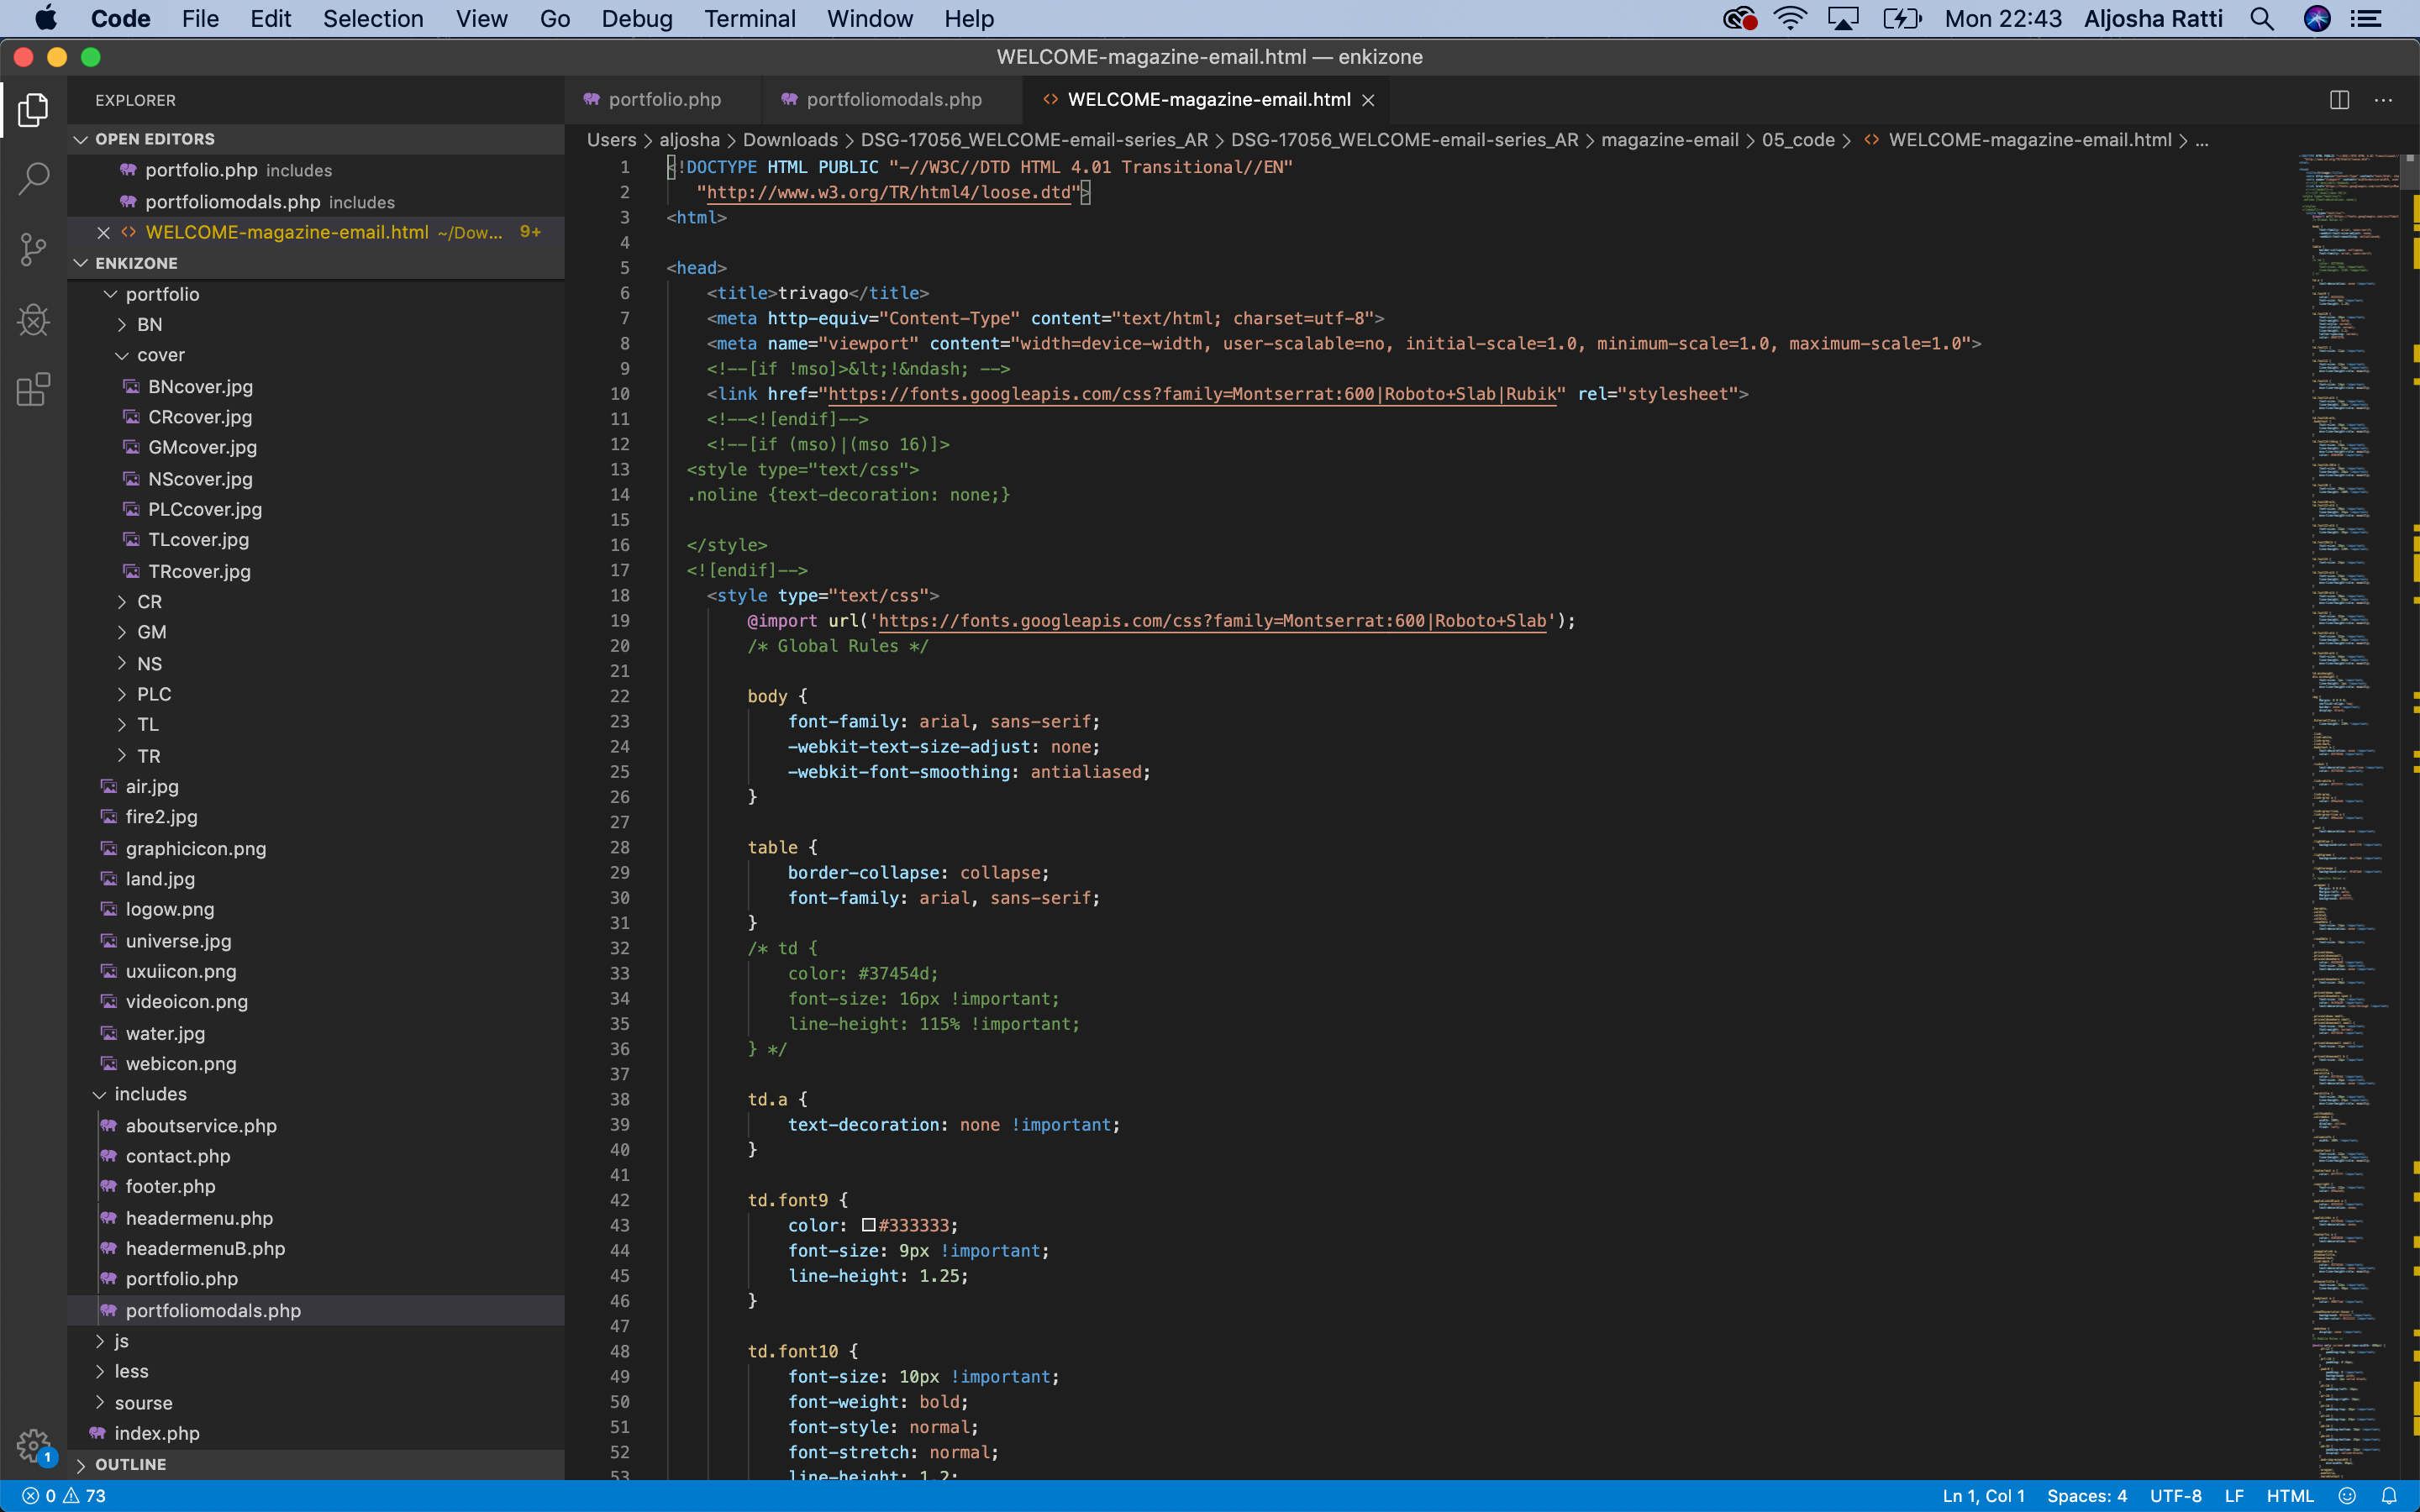Screen dimensions: 2420x1512
Task: Click the feedback smiley in status bar
Action: pyautogui.click(x=2347, y=1496)
